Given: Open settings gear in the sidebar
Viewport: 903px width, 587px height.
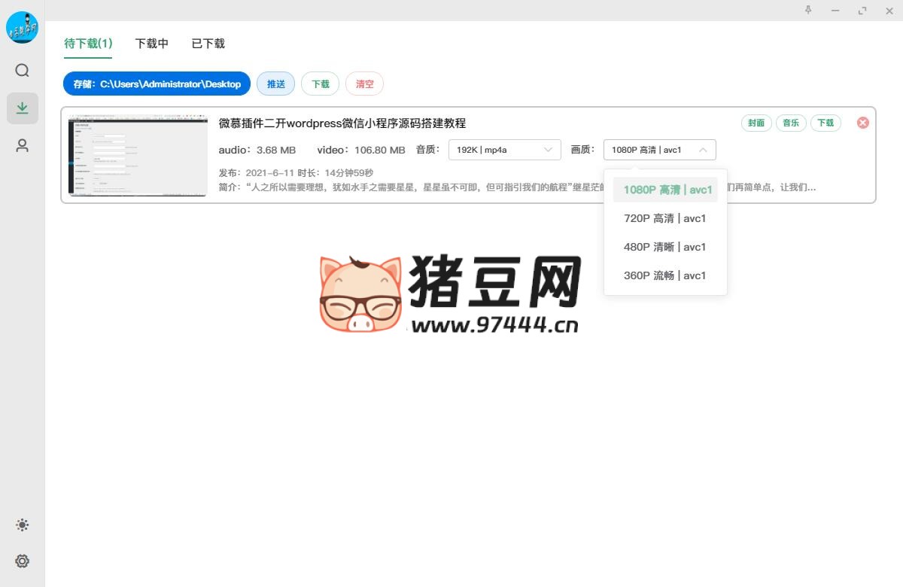Looking at the screenshot, I should (23, 561).
